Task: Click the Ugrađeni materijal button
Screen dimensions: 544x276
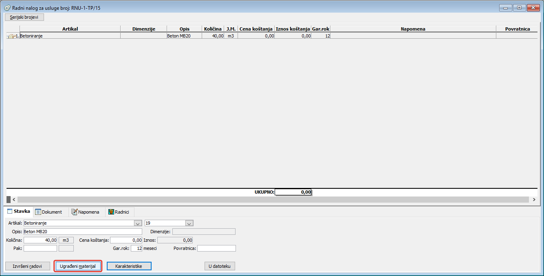Action: pos(78,266)
